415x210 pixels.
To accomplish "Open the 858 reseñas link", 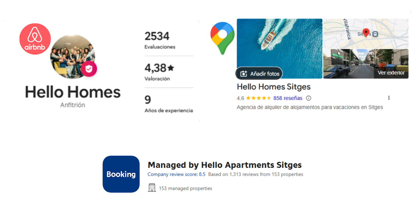I will pos(288,98).
